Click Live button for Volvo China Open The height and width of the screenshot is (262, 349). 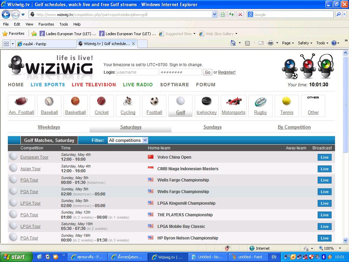324,157
